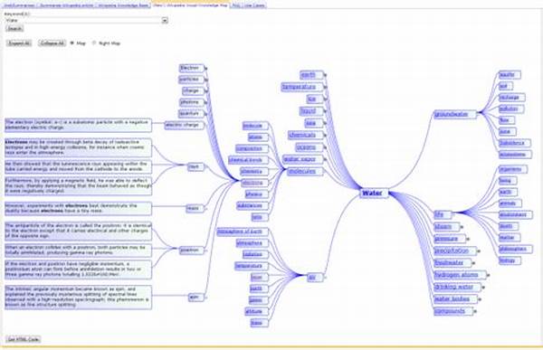The image size is (543, 350).
Task: Click the Collapse All button
Action: pos(52,43)
